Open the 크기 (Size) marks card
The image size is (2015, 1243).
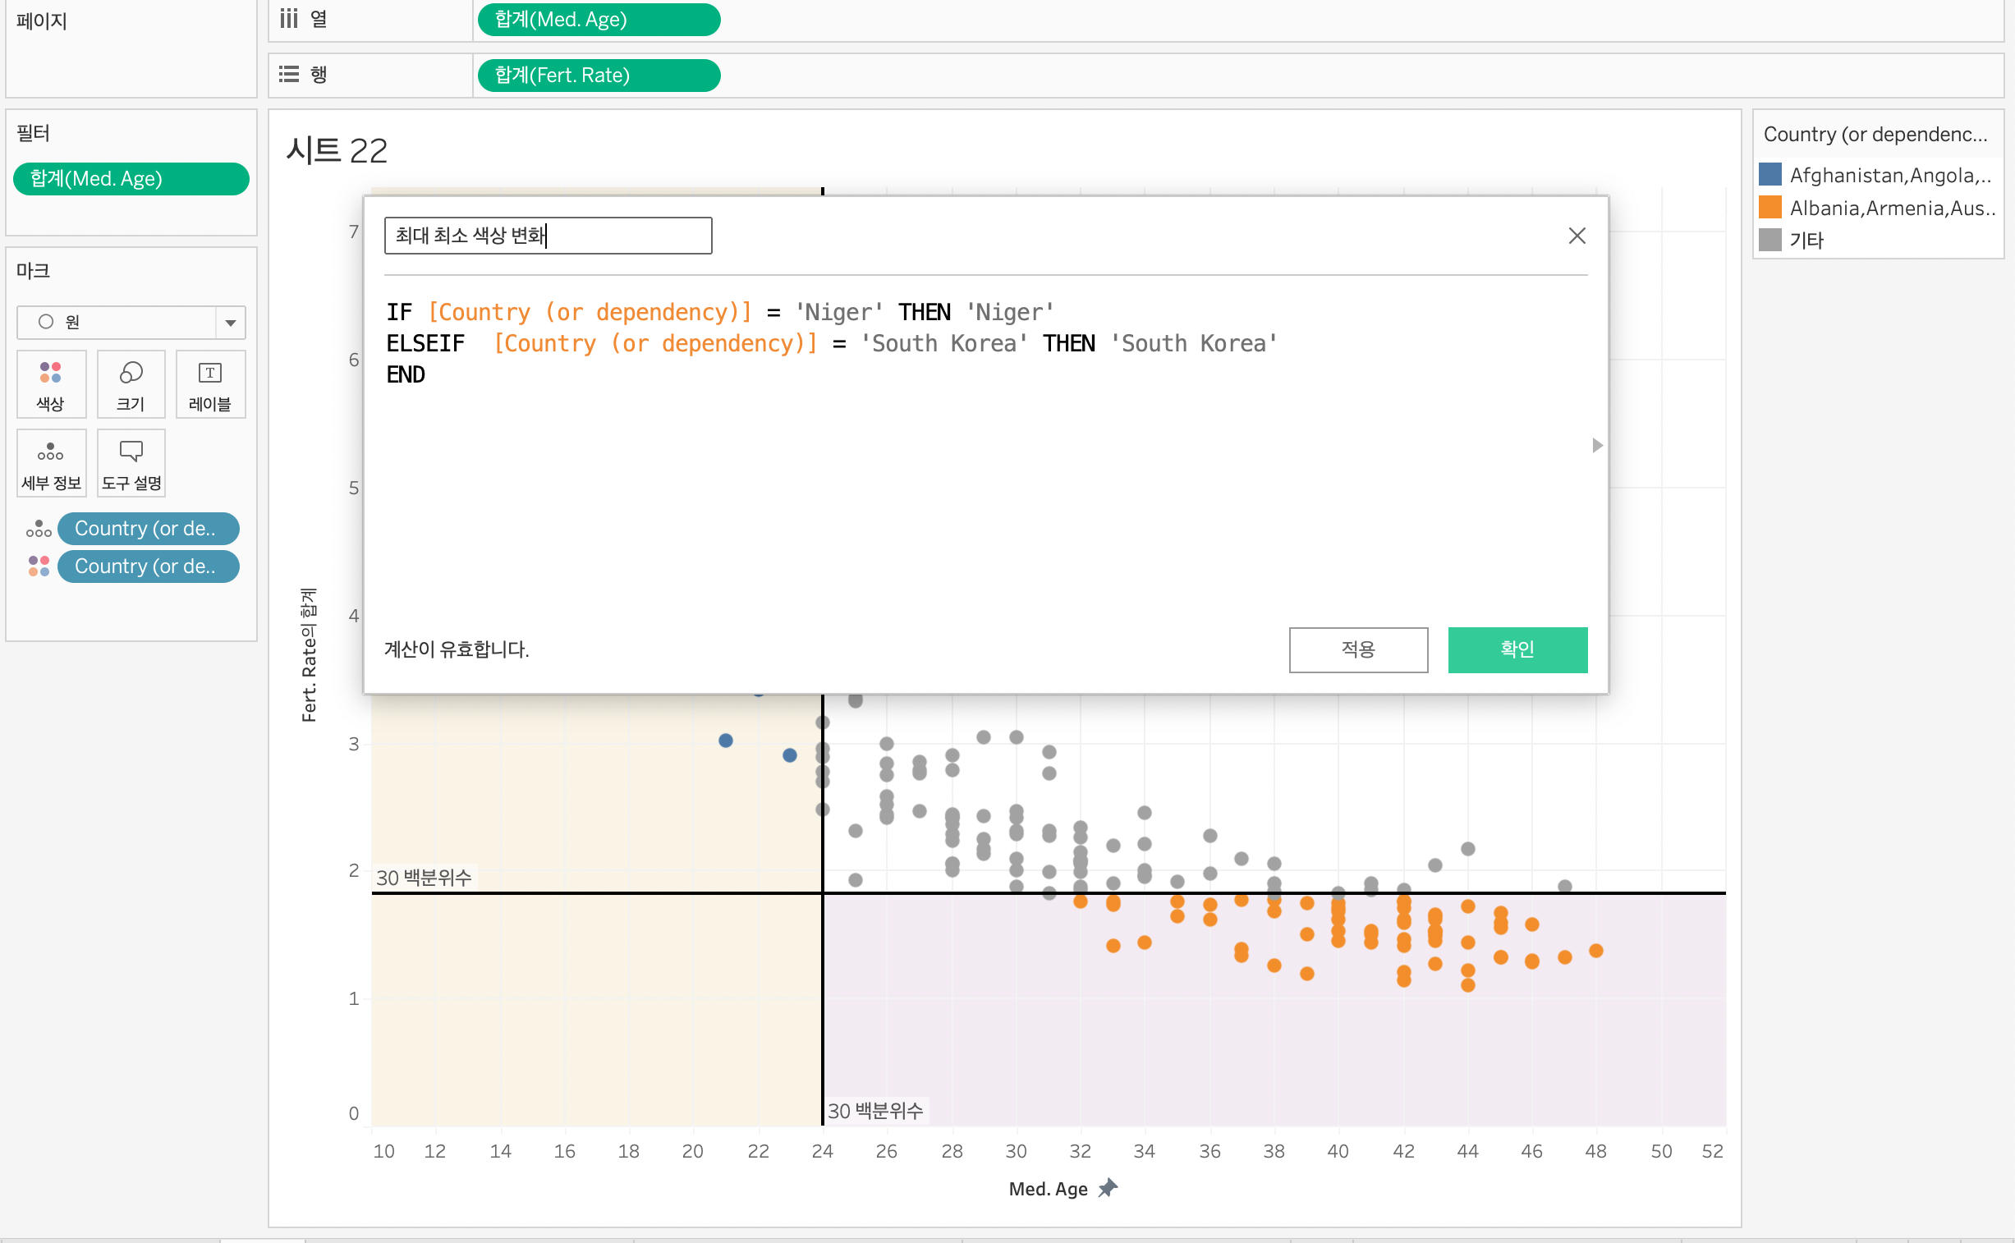131,384
